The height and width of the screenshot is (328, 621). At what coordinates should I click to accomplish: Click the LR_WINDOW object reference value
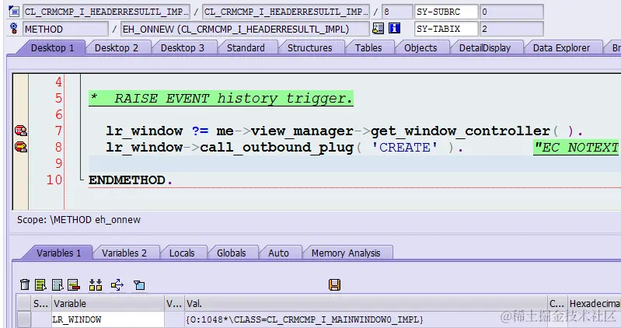(304, 319)
